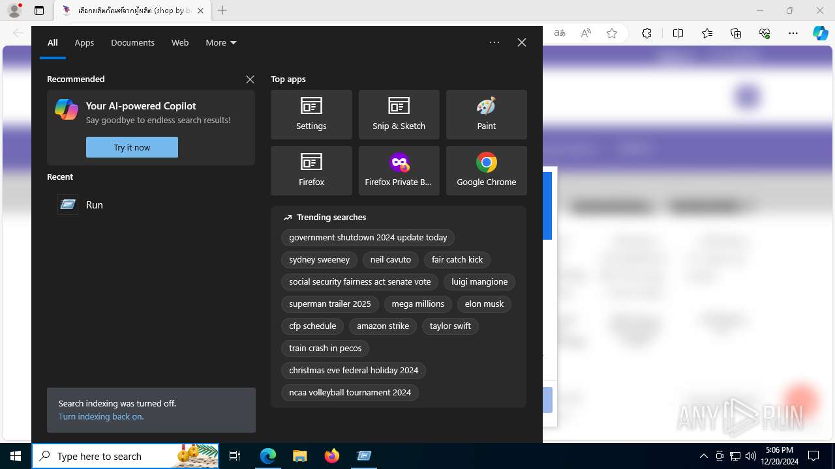Click the Windows Start button
Image resolution: width=835 pixels, height=469 pixels.
click(x=16, y=456)
